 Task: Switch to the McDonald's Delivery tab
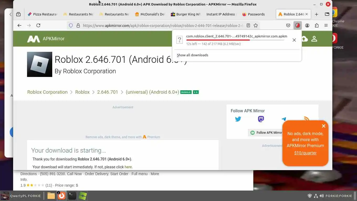click(x=150, y=14)
